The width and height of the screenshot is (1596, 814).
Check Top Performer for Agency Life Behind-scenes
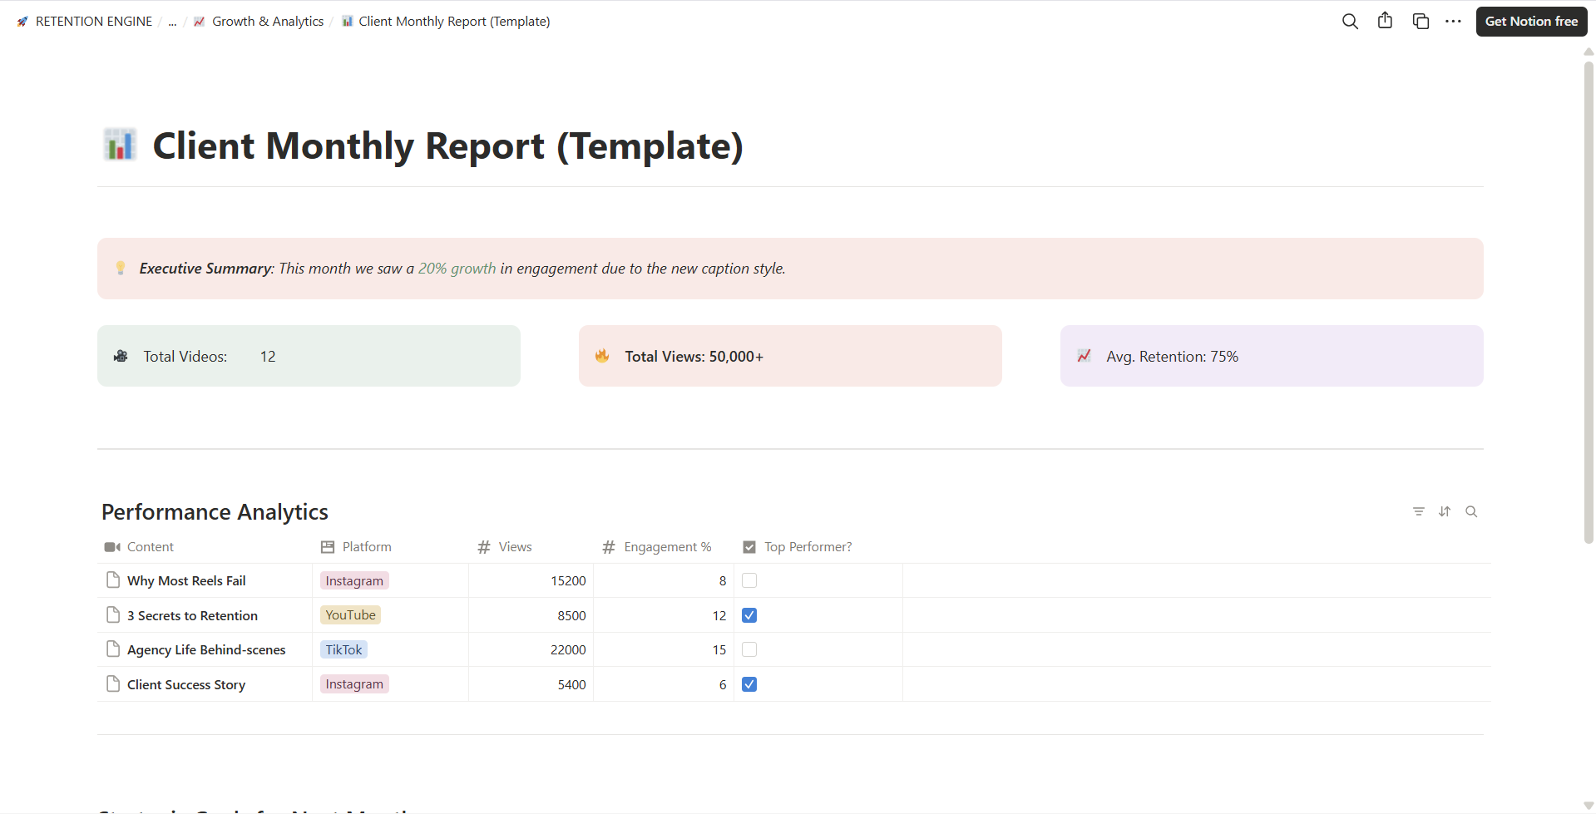point(749,649)
